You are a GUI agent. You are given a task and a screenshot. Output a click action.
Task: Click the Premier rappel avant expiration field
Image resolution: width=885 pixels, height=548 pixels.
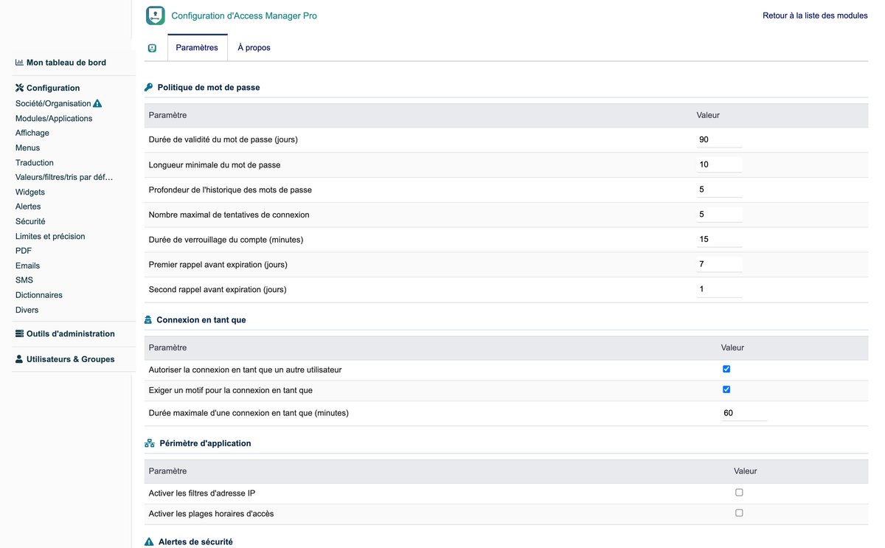pyautogui.click(x=719, y=264)
